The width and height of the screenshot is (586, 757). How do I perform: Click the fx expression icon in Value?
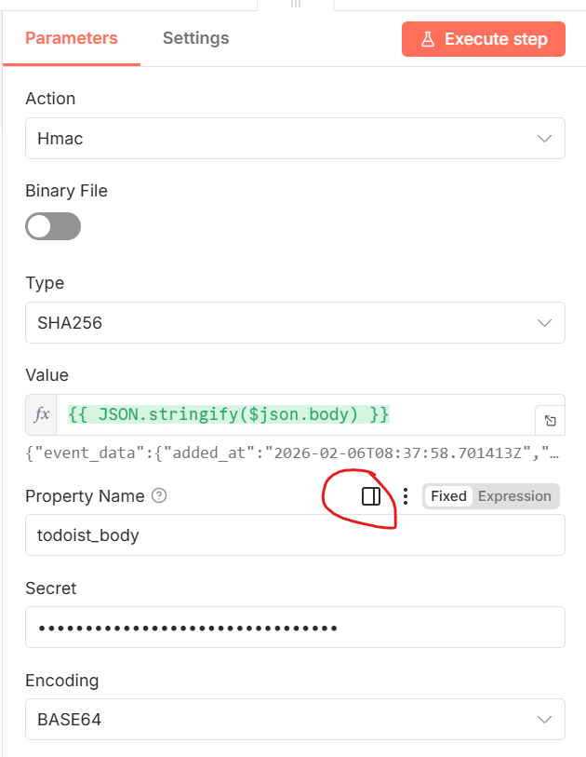point(42,414)
